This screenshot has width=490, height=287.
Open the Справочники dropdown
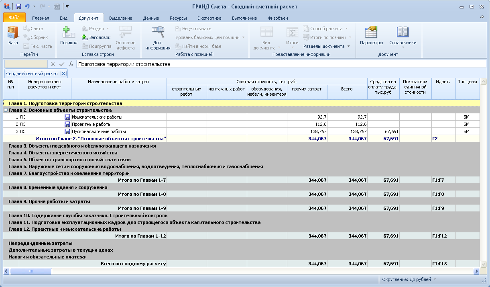click(x=403, y=37)
